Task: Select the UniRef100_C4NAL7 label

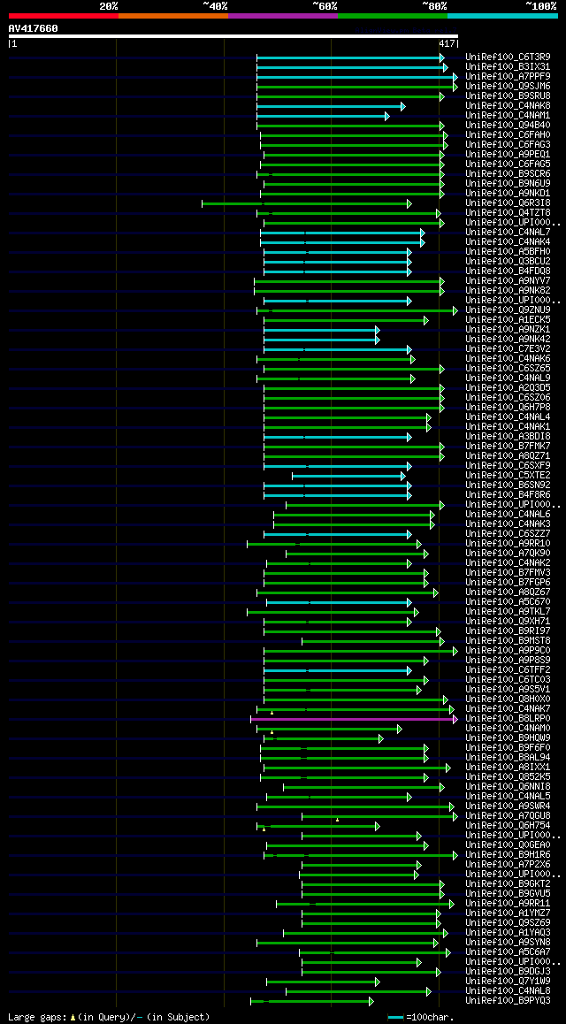Action: 508,233
